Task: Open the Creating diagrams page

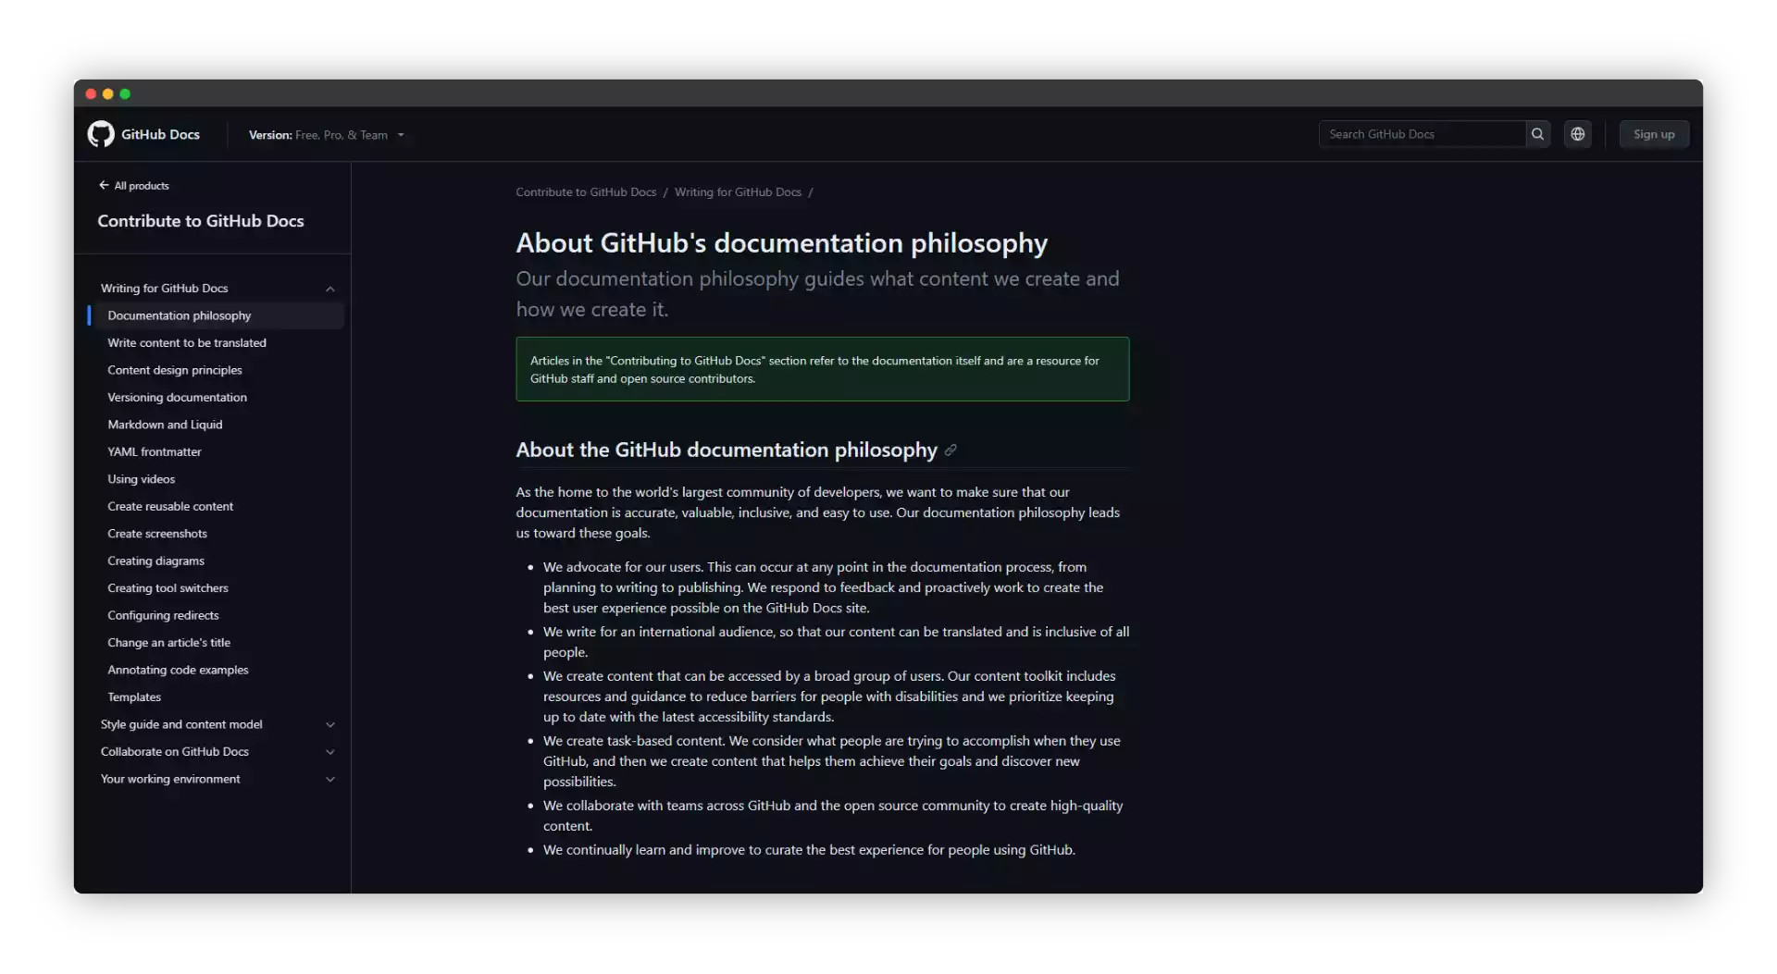Action: point(155,561)
